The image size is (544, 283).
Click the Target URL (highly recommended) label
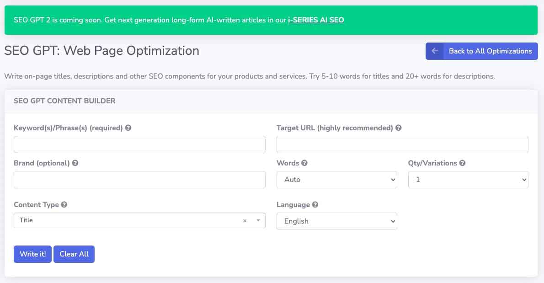[x=335, y=128]
